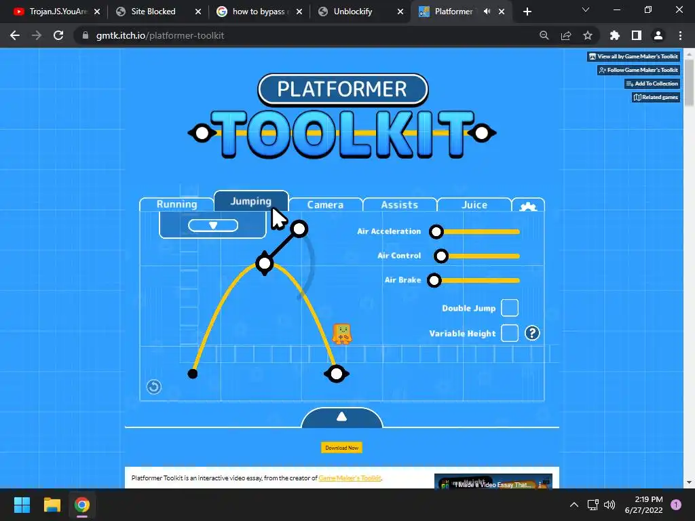Viewport: 695px width, 521px height.
Task: Click left white handle of Toolkit logo
Action: tap(202, 133)
